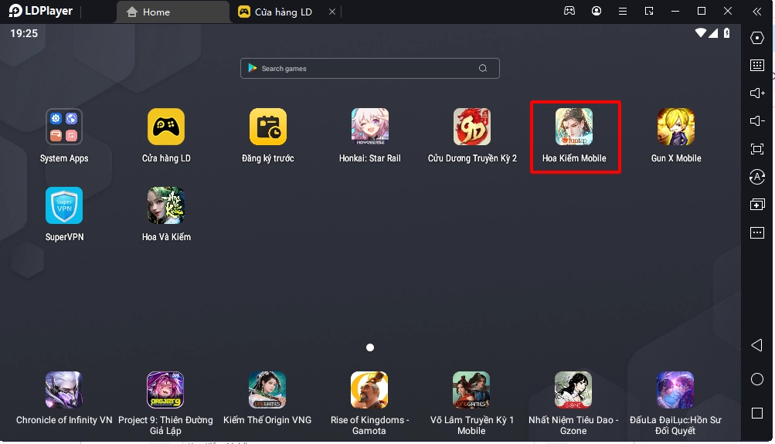775x444 pixels.
Task: Open the keyboard mapping tool
Action: (x=756, y=65)
